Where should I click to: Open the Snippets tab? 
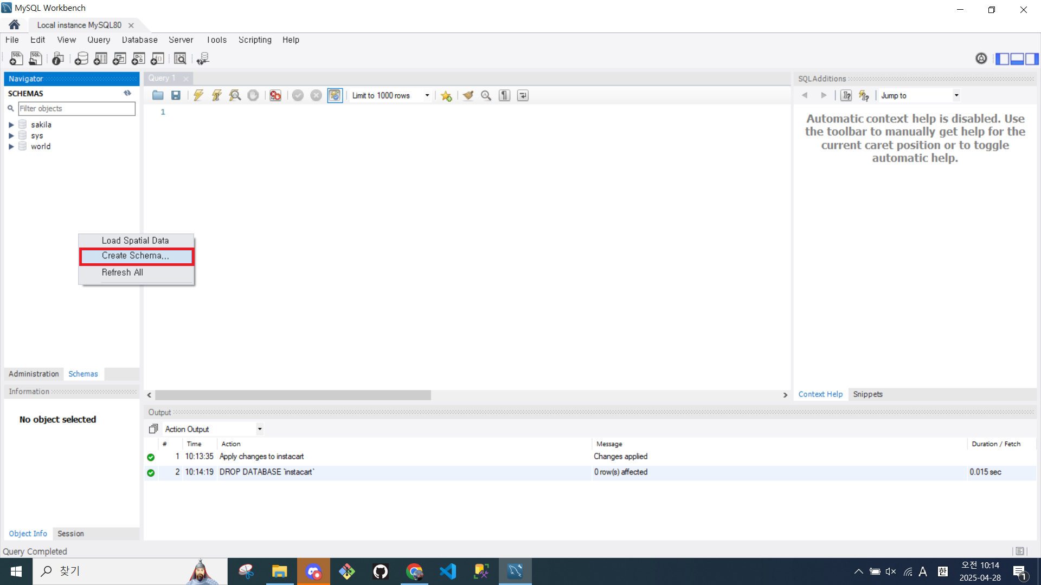(868, 394)
